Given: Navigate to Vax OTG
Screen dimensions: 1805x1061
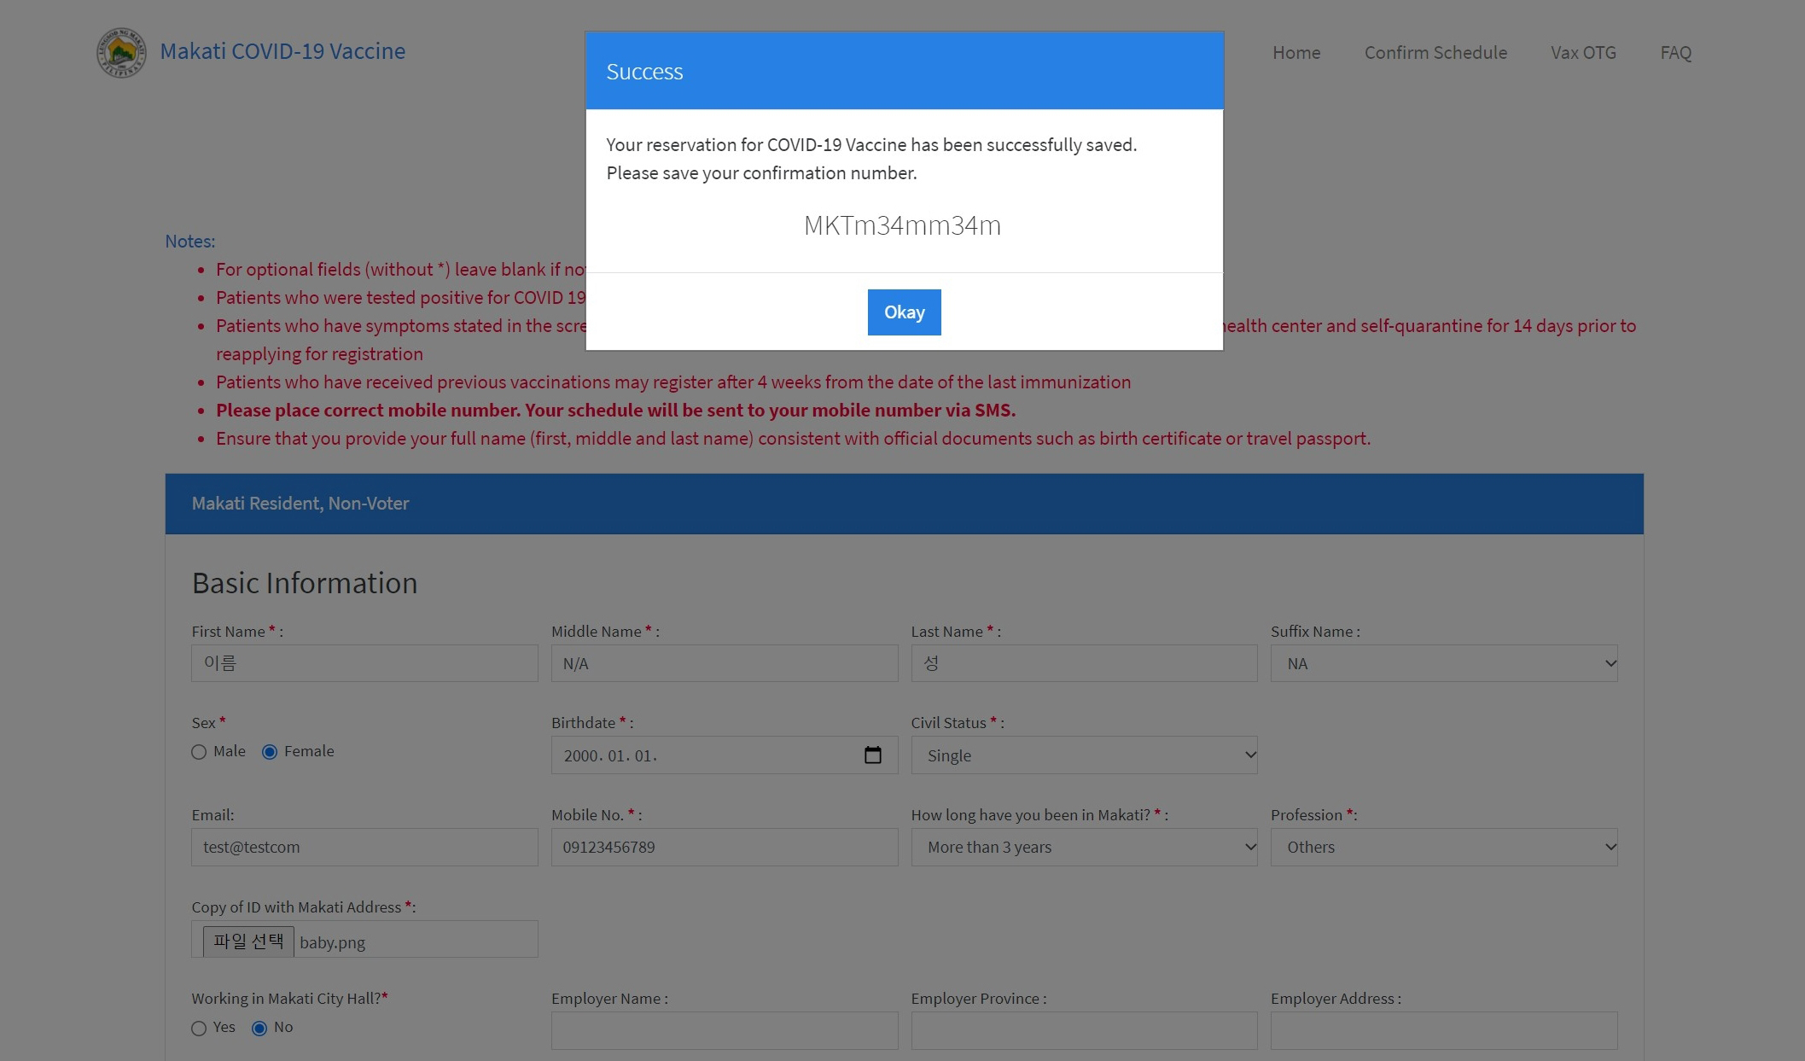Looking at the screenshot, I should [1582, 53].
